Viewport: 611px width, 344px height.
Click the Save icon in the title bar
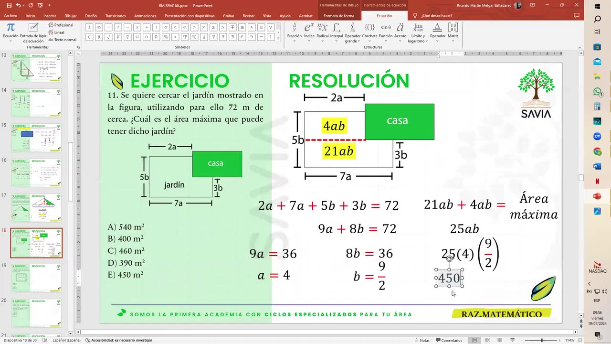coord(8,5)
